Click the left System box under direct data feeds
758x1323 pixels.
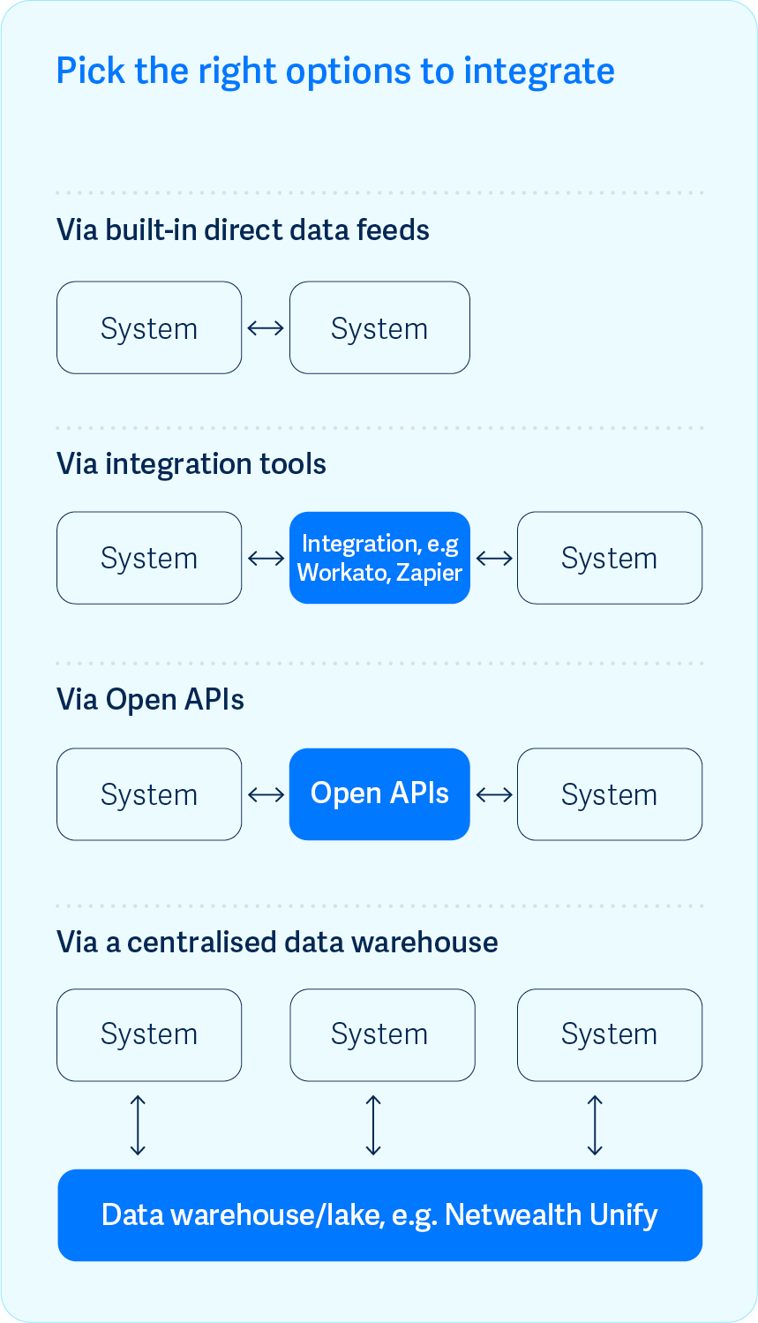149,328
